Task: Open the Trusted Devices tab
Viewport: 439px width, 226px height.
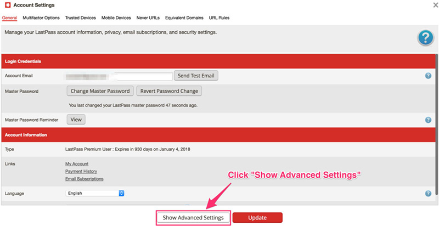Action: coord(80,18)
